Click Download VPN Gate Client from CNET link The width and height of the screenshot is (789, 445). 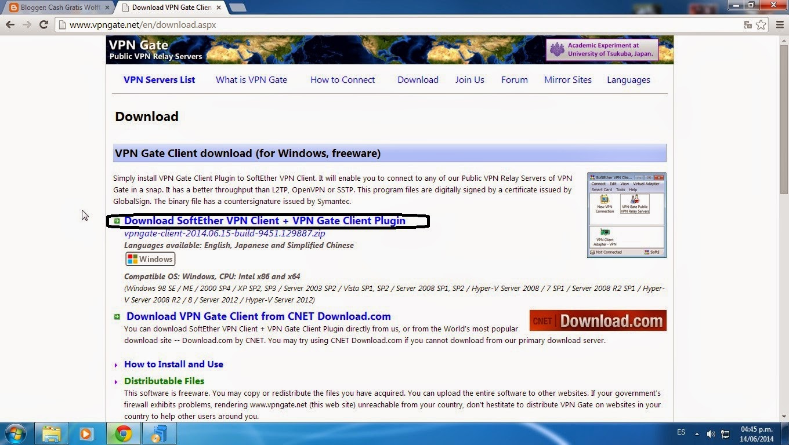pos(259,316)
